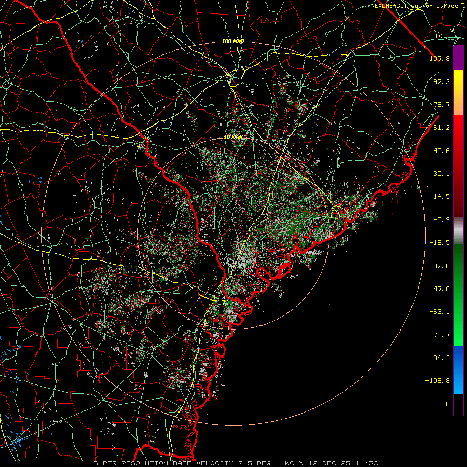
Task: Click the -109.8 legend value
Action: click(x=437, y=381)
